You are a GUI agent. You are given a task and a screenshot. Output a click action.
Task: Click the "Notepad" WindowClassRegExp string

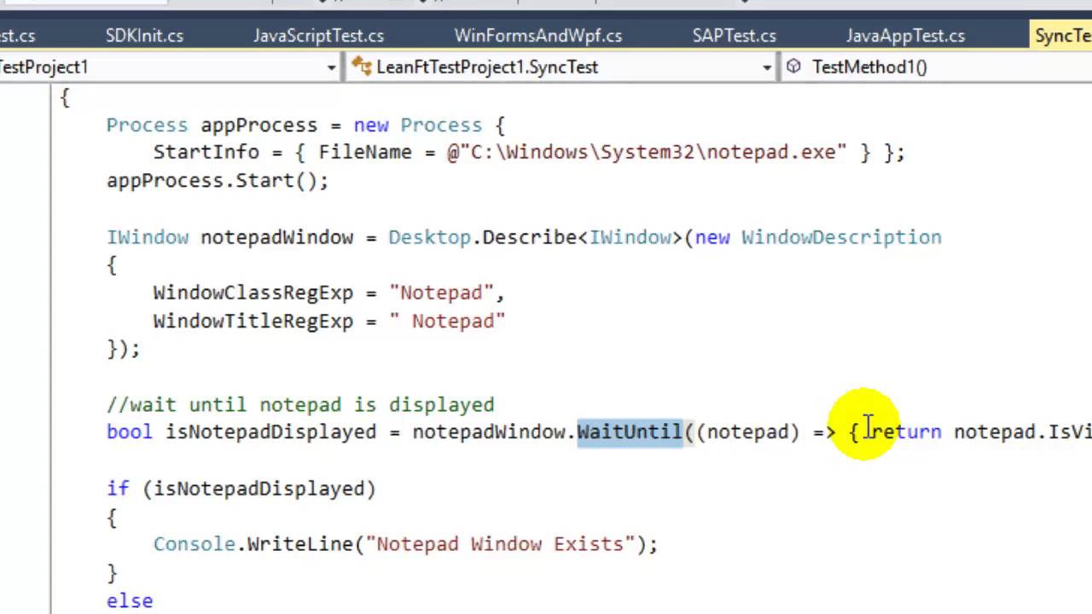point(441,293)
